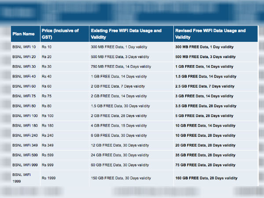This screenshot has height=198, width=264.
Task: Select the 'BSNL WiFi 30' plan name
Action: point(24,66)
